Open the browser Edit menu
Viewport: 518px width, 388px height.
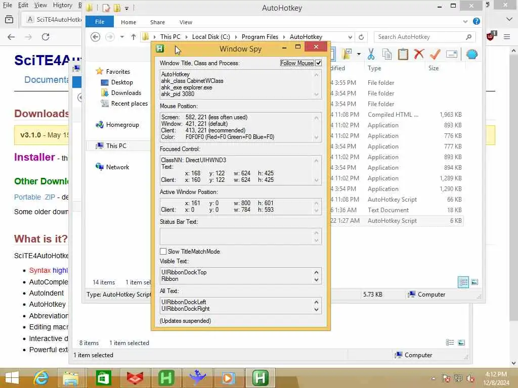click(23, 5)
